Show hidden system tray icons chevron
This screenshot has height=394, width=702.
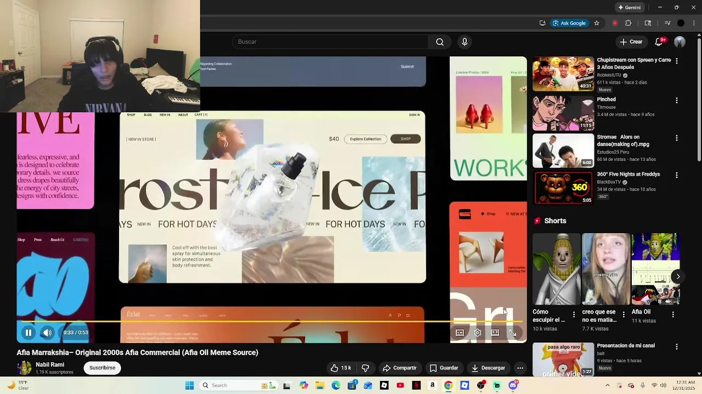pyautogui.click(x=608, y=385)
